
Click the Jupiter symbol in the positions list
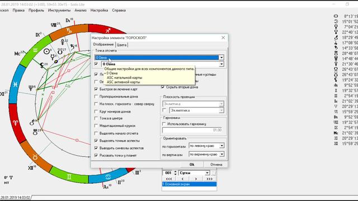click(x=336, y=42)
